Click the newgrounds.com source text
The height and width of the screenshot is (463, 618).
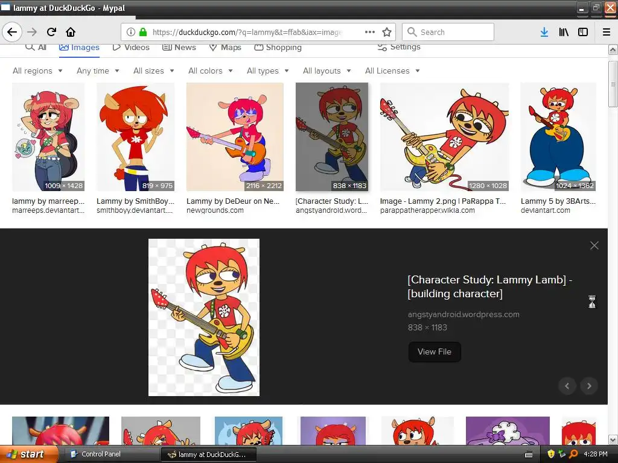tap(215, 210)
